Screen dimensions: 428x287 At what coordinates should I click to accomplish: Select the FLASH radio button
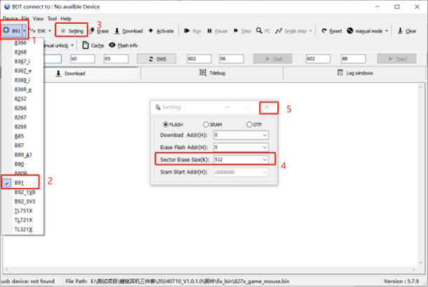166,124
